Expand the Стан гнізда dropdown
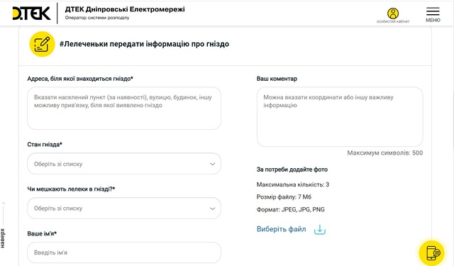This screenshot has width=454, height=266. (124, 164)
